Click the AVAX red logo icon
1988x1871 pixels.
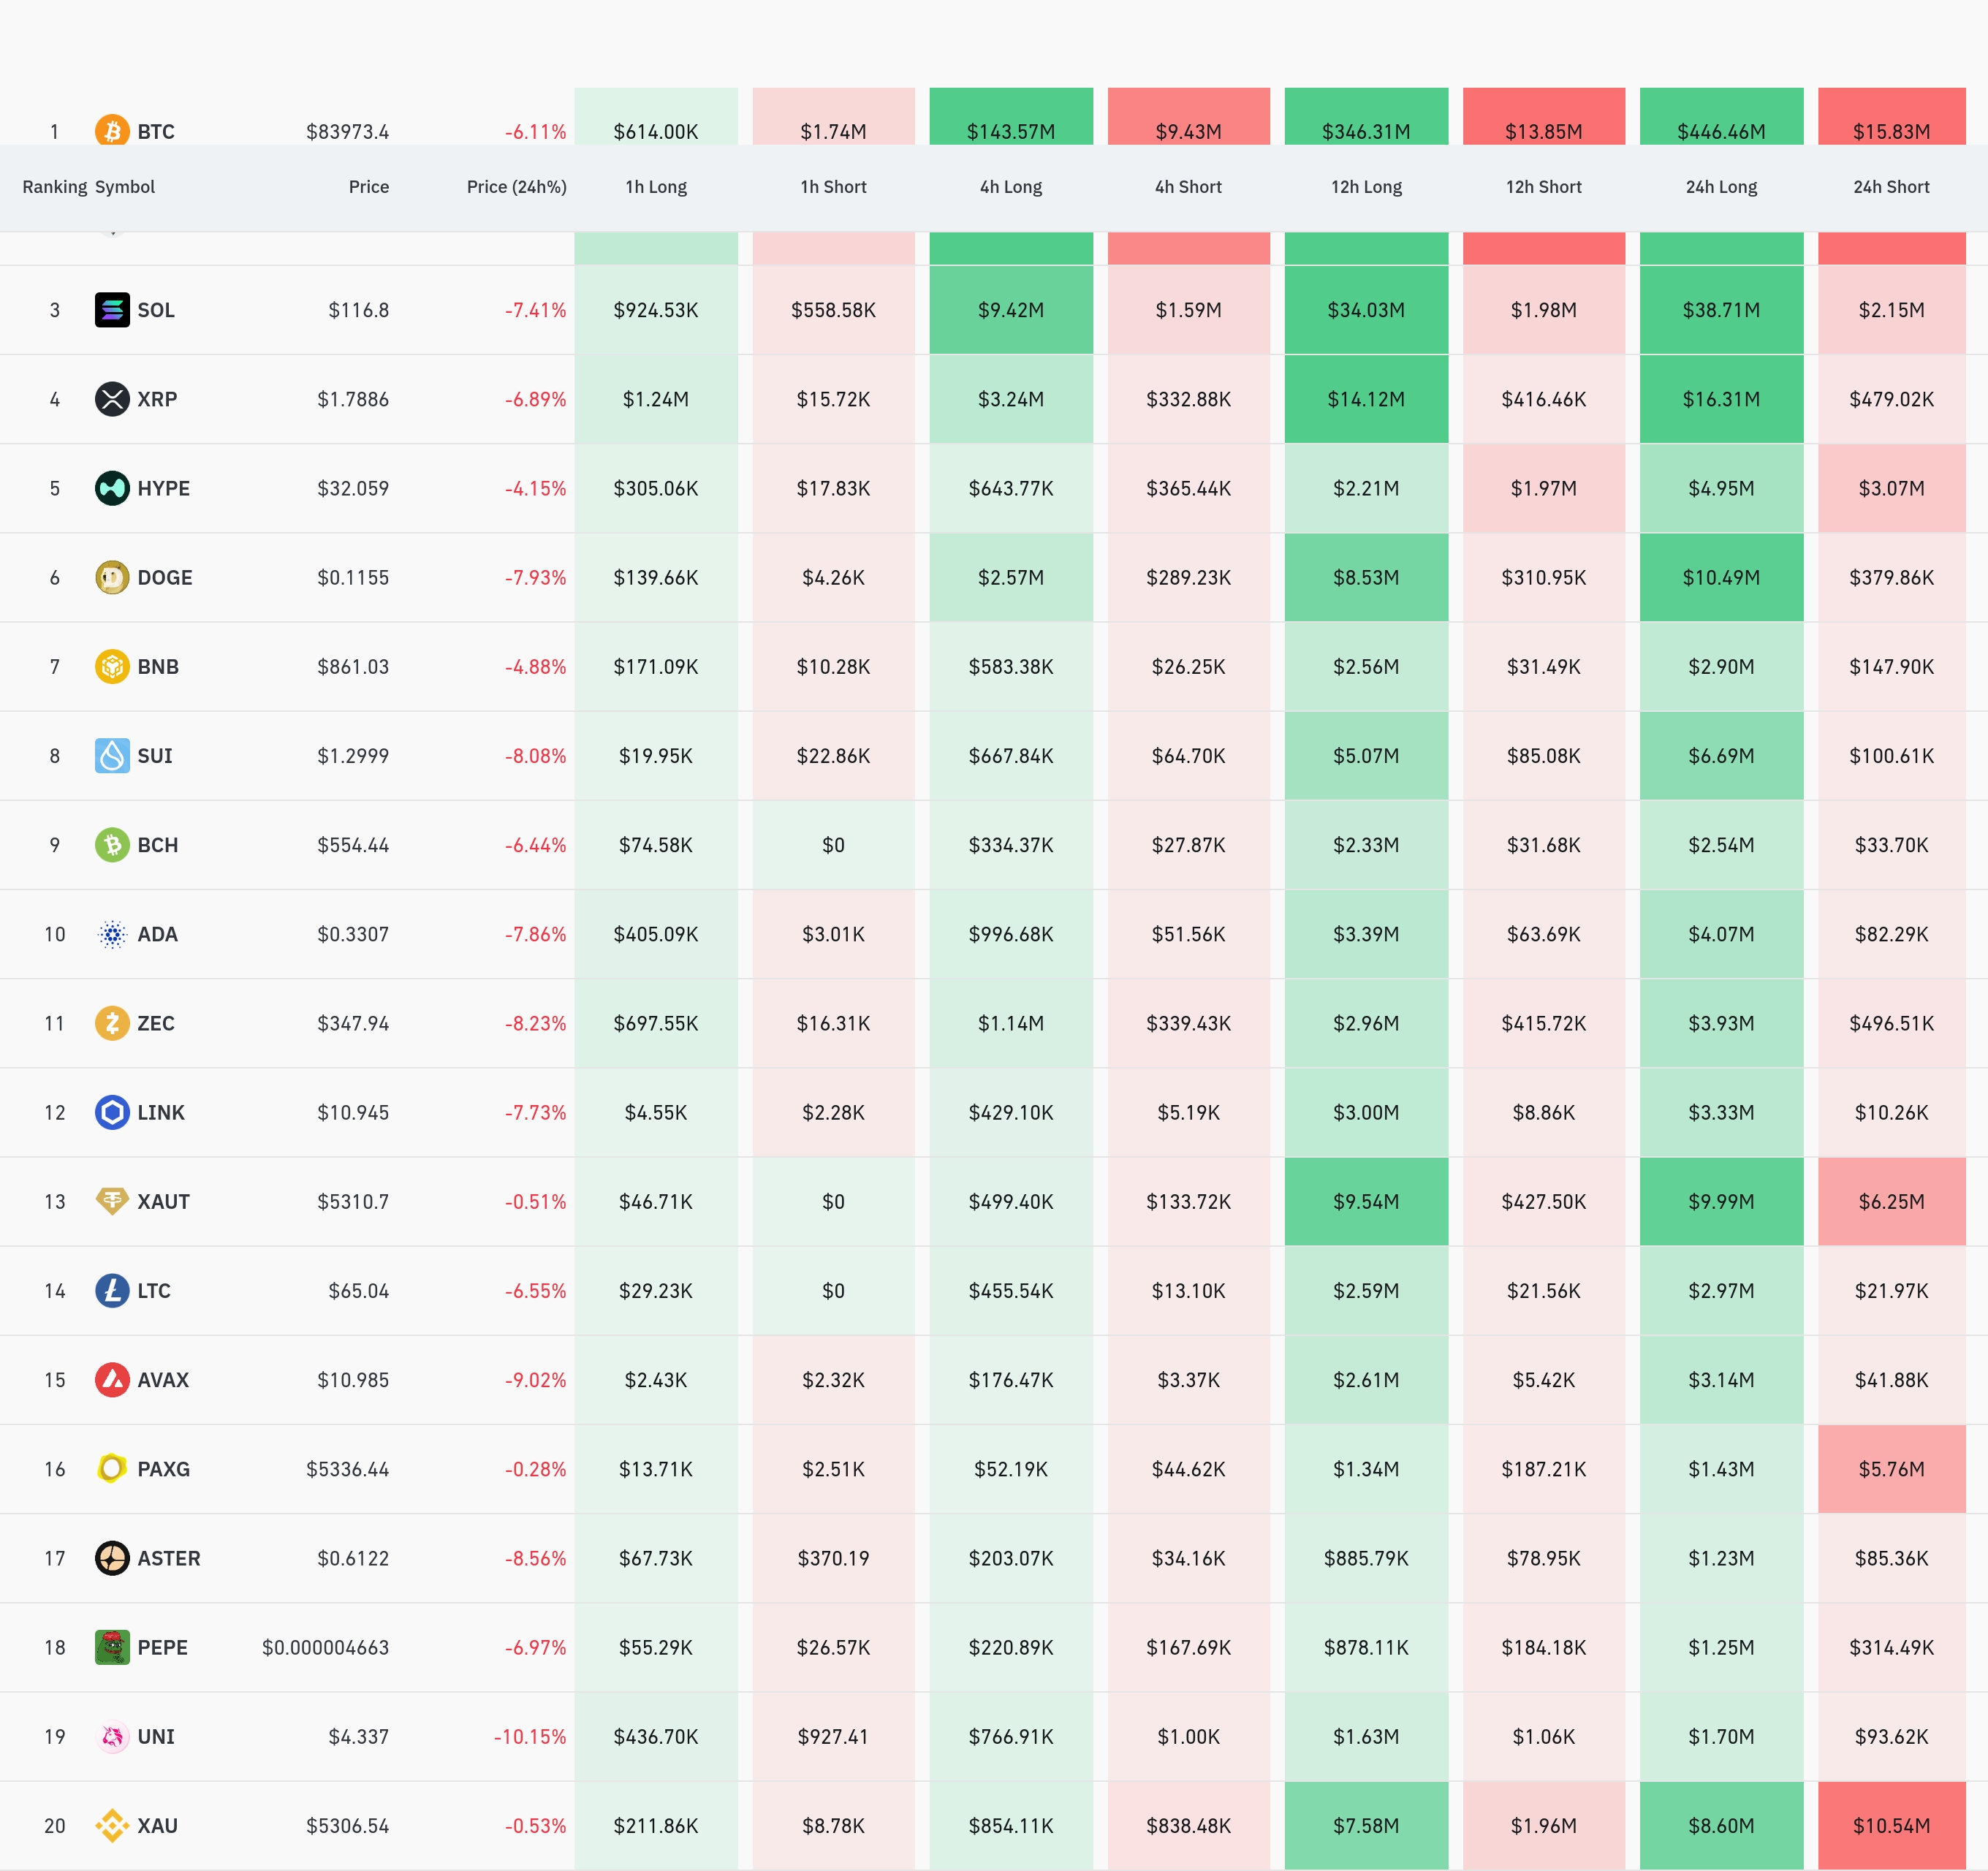click(112, 1380)
